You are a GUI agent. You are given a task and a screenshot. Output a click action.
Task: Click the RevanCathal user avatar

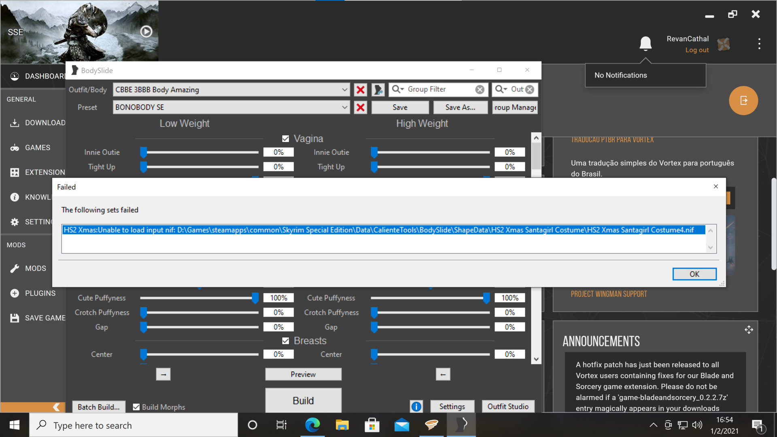point(723,44)
